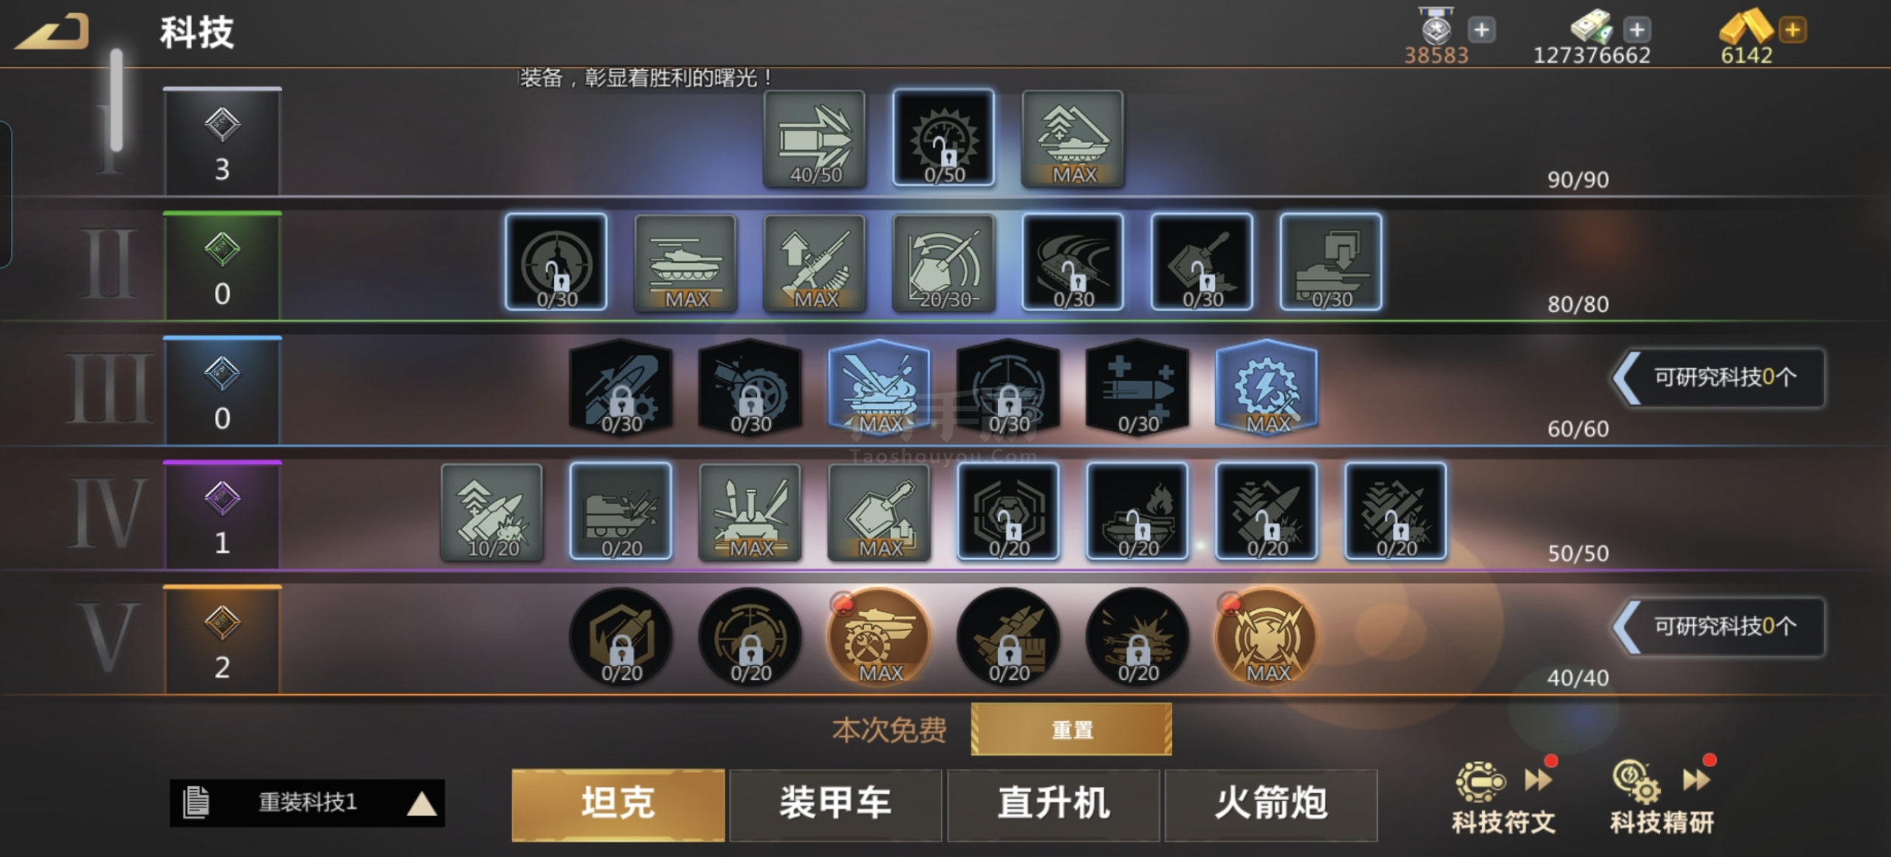Select the tier II shovel radar tech at 20/30

pyautogui.click(x=943, y=263)
